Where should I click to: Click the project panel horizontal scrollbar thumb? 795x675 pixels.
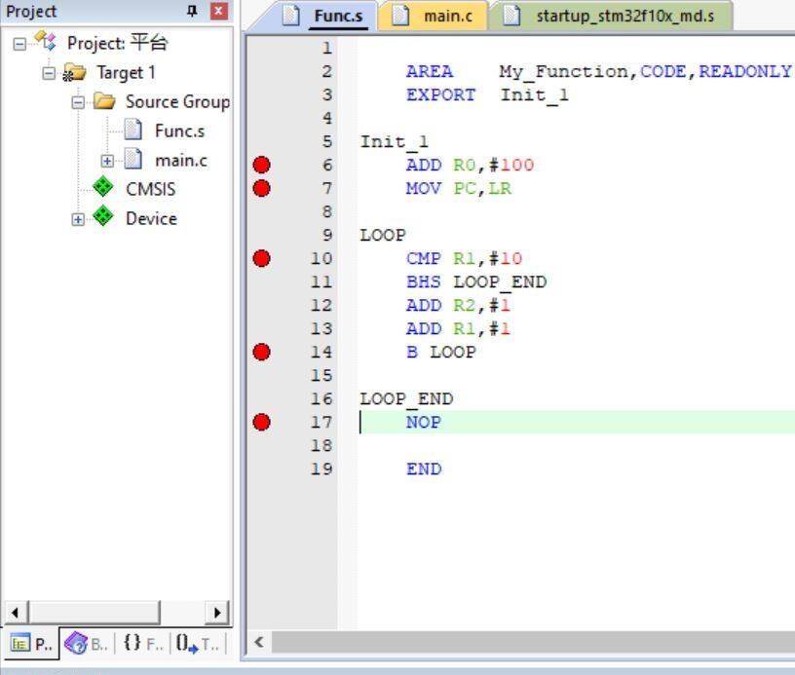[x=95, y=613]
